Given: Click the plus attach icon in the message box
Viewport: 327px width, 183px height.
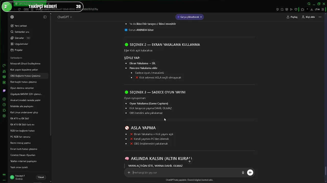Looking at the screenshot, I should [129, 173].
